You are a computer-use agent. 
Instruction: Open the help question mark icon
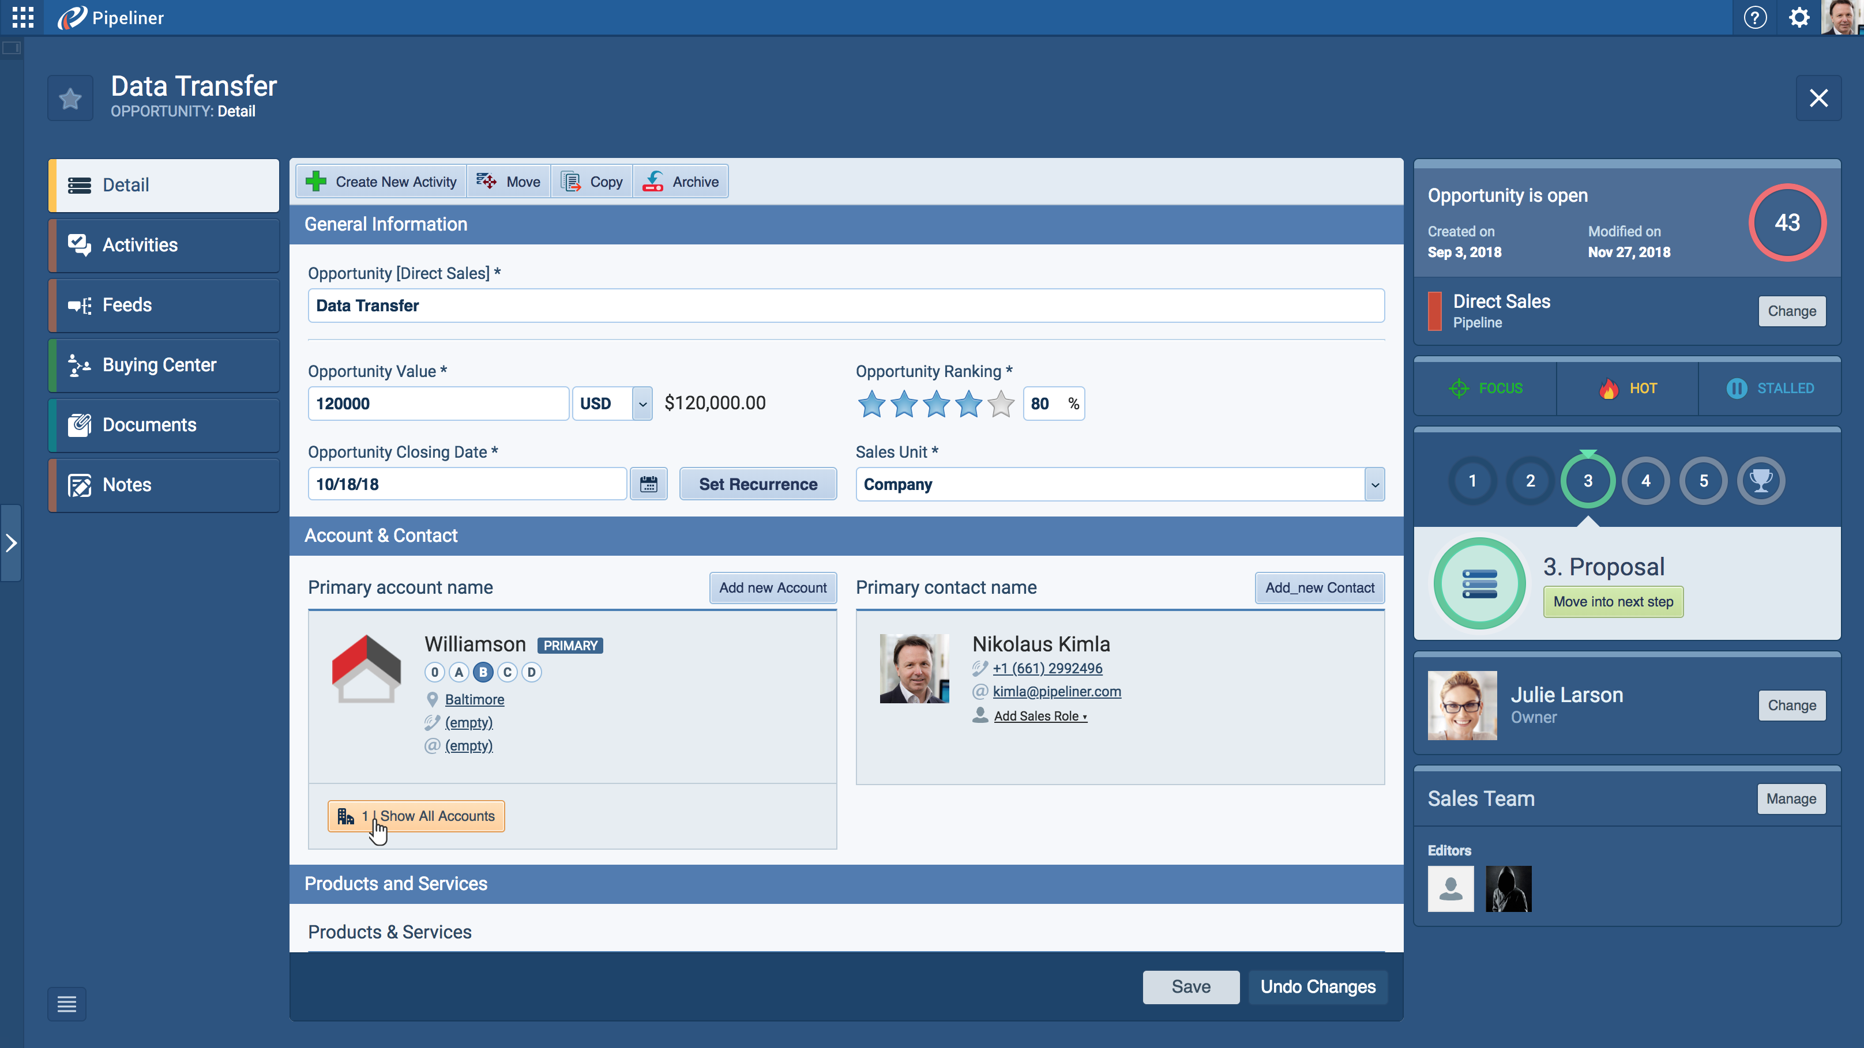click(x=1755, y=17)
